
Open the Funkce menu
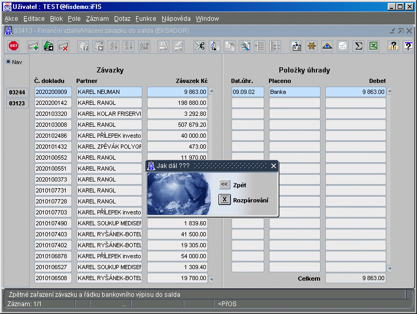(x=145, y=19)
